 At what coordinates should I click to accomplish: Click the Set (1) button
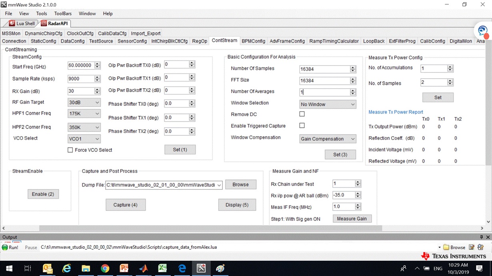[x=180, y=150]
